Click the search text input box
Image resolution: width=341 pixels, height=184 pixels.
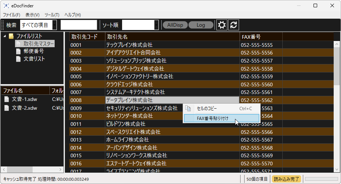(78, 25)
